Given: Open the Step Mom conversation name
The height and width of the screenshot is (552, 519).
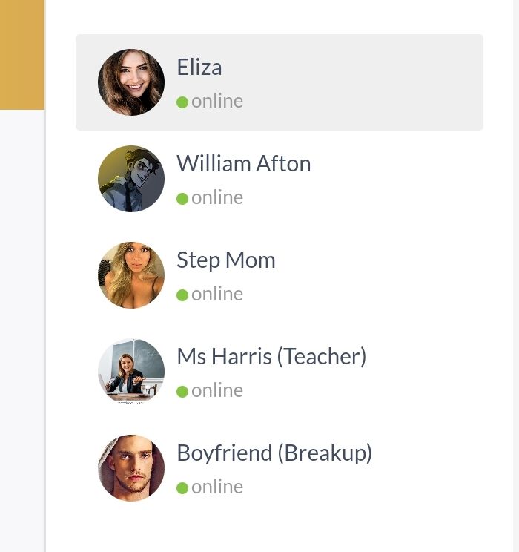Looking at the screenshot, I should point(226,260).
